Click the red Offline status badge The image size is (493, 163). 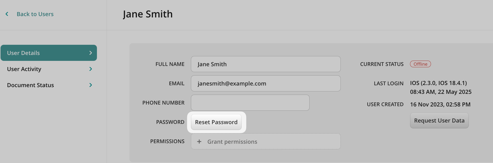420,64
